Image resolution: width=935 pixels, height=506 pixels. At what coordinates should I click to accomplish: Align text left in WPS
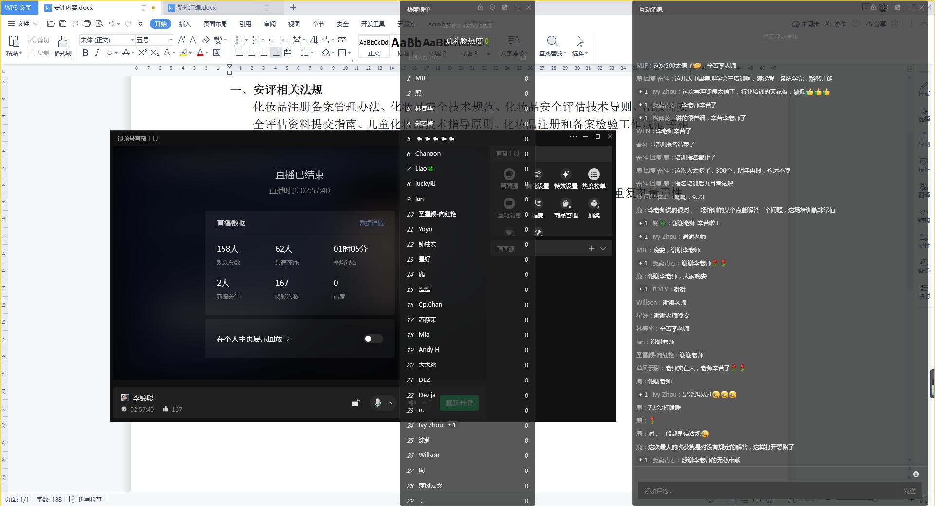[240, 53]
